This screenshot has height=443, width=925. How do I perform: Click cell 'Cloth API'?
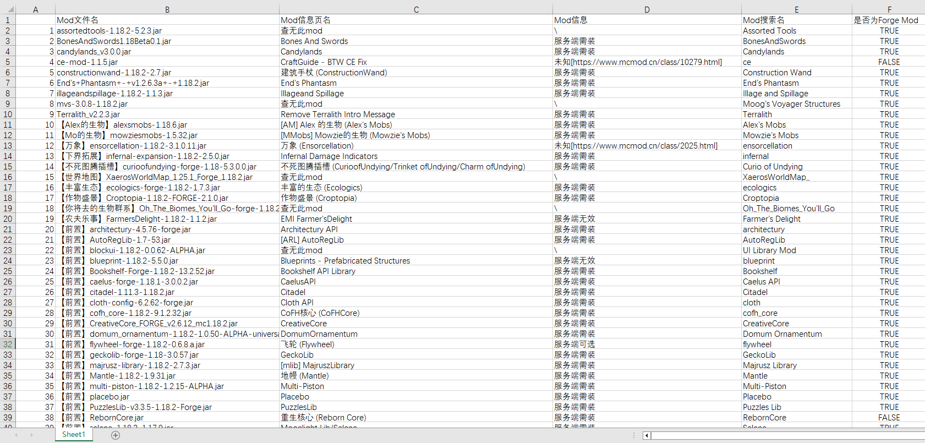[416, 303]
